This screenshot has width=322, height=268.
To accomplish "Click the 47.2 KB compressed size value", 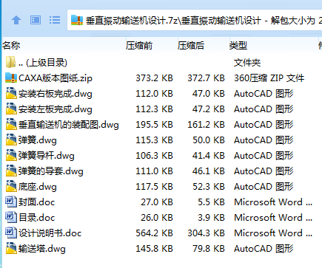I will [209, 109].
